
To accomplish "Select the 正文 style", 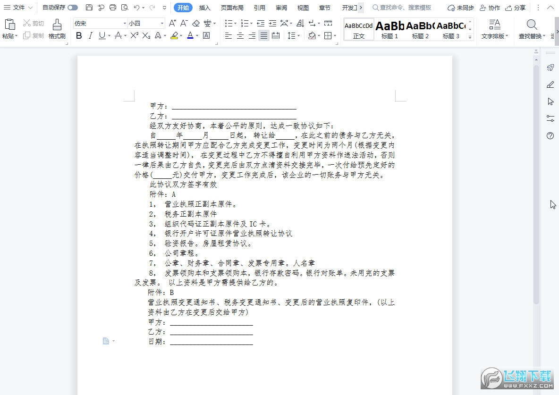I will (359, 29).
